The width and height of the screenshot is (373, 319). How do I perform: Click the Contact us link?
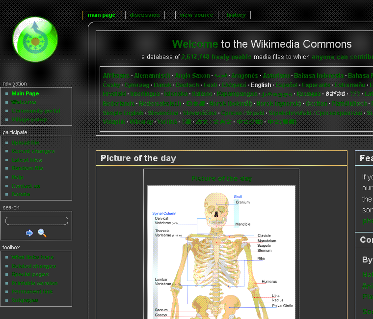pyautogui.click(x=26, y=186)
